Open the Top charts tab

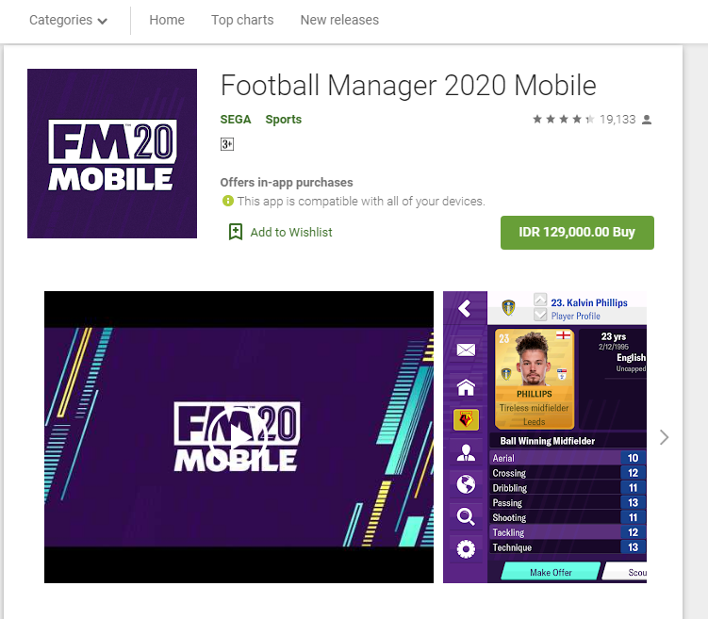pos(242,21)
